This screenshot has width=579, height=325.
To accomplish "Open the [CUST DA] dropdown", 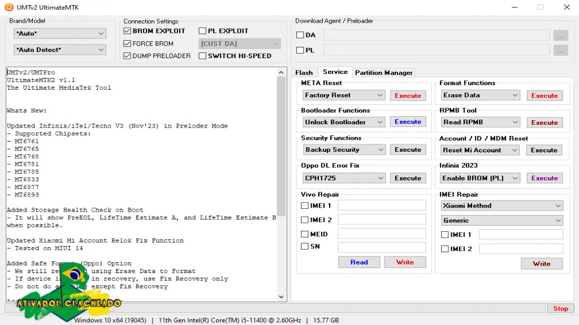I will [x=240, y=43].
